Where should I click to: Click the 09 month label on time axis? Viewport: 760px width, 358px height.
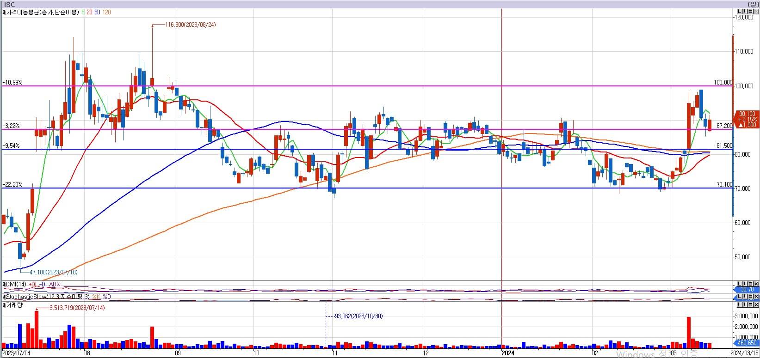pyautogui.click(x=178, y=353)
